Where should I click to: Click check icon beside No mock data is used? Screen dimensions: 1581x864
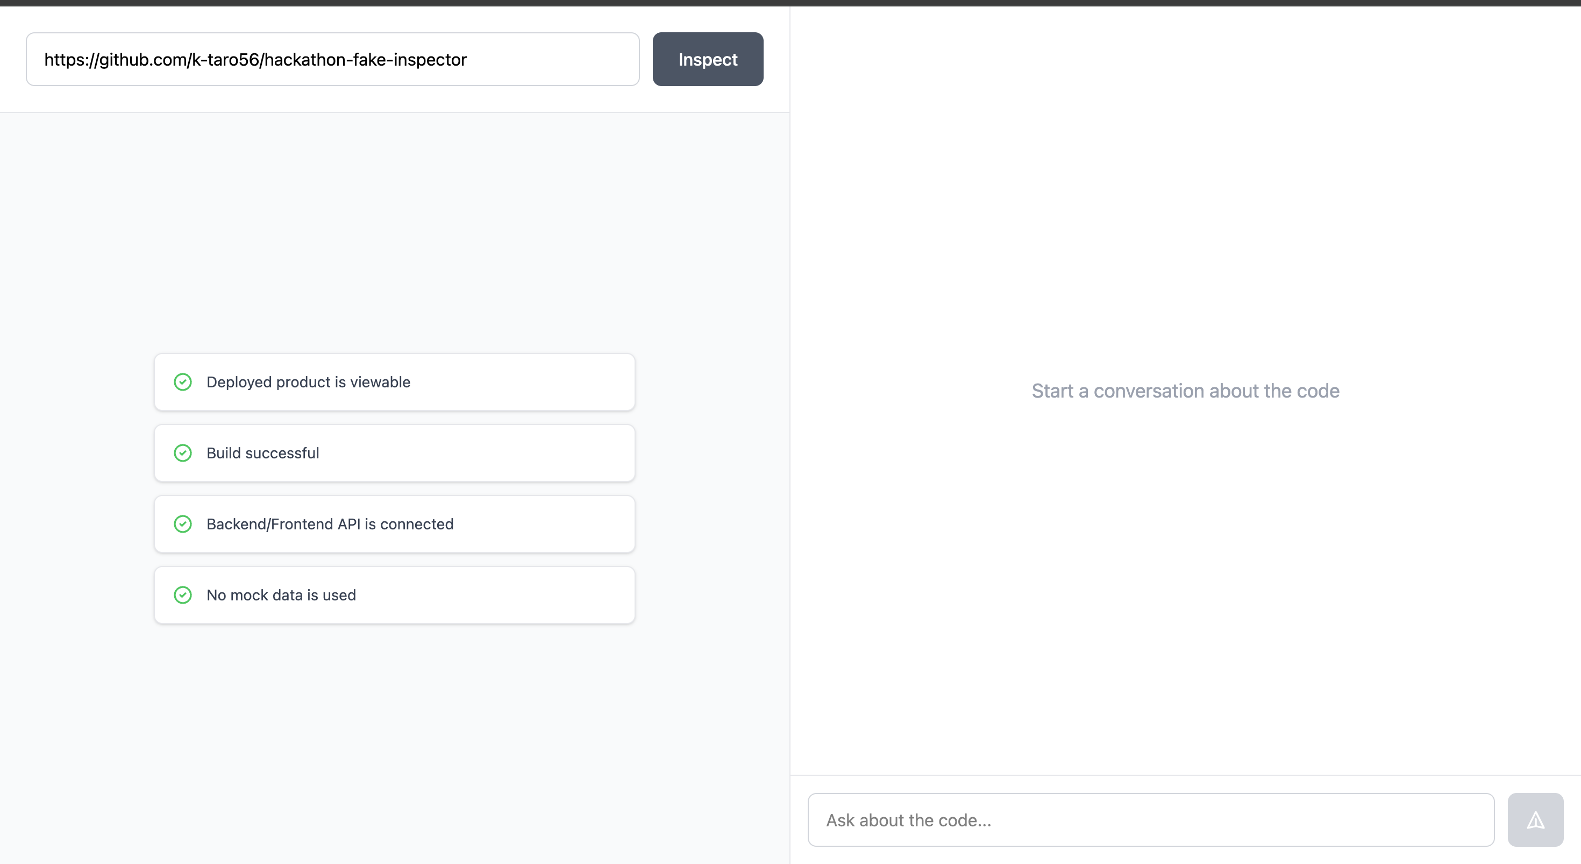183,595
